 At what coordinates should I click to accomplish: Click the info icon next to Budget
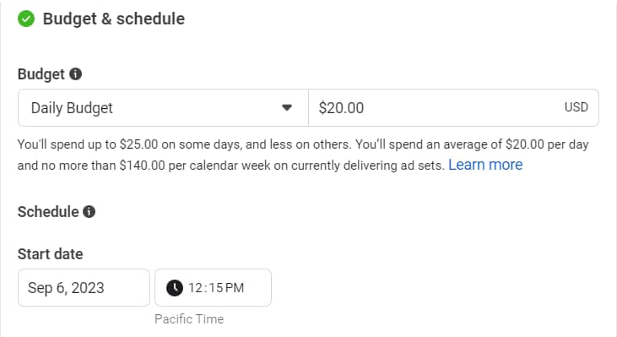coord(76,74)
